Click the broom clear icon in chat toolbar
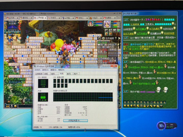 (148, 106)
